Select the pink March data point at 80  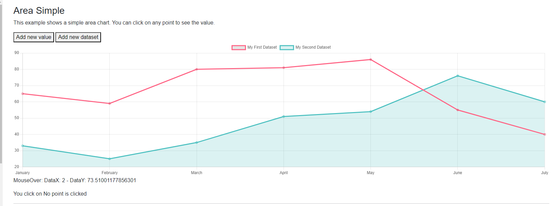click(197, 69)
